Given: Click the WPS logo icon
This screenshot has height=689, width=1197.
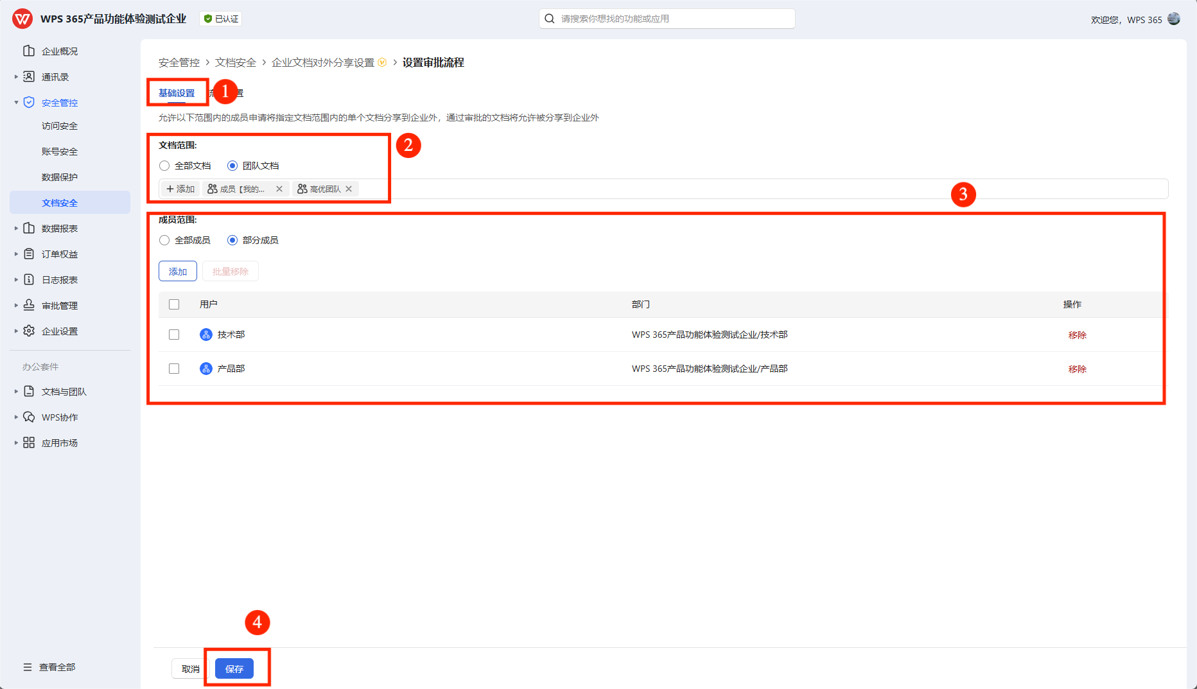Looking at the screenshot, I should pos(22,19).
